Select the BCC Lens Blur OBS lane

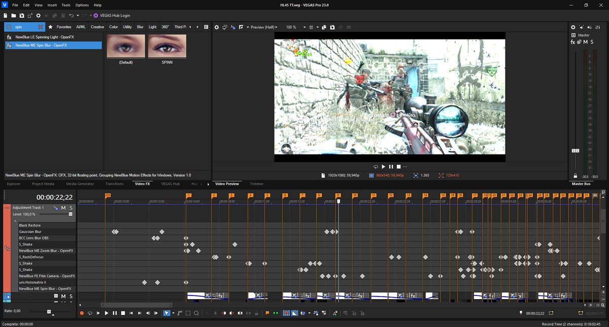47,238
